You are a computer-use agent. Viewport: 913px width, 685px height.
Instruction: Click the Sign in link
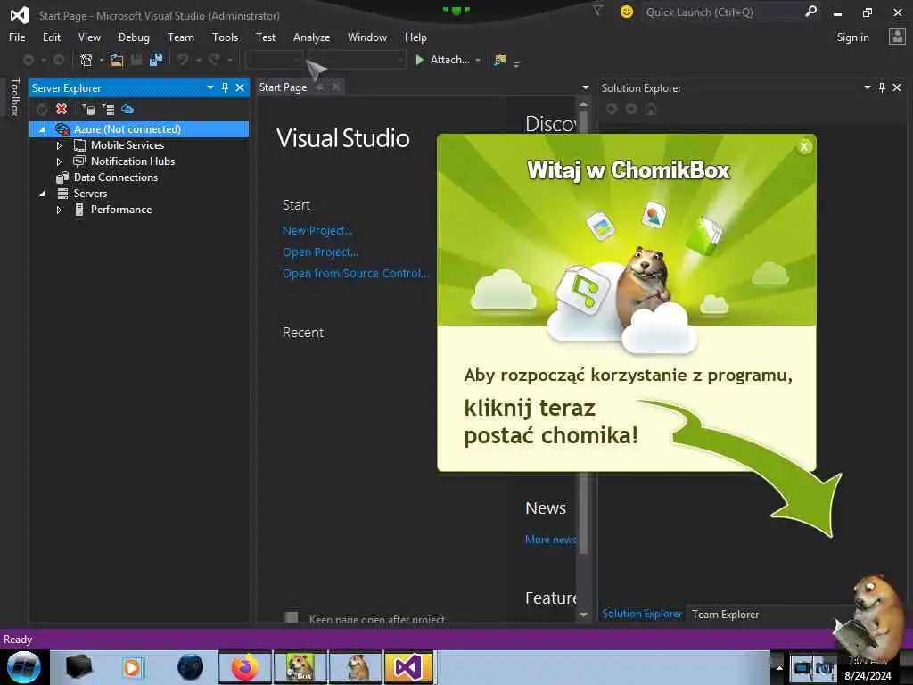pos(852,37)
